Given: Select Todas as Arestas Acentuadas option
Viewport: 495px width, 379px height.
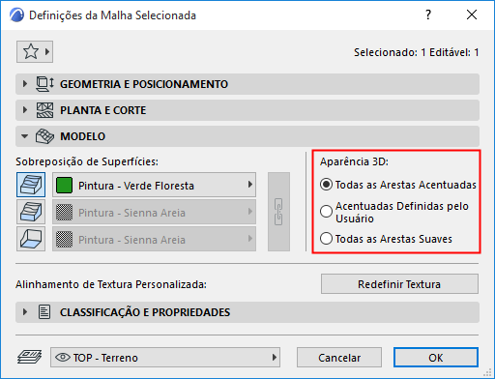Looking at the screenshot, I should [398, 185].
